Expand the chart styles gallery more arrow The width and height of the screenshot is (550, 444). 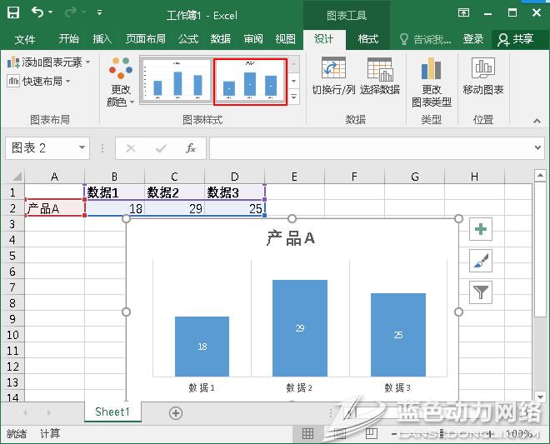[x=294, y=97]
